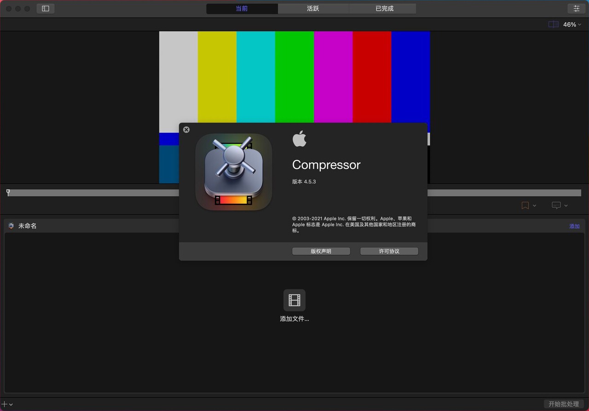
Task: Click the bookmark marker icon
Action: (525, 205)
